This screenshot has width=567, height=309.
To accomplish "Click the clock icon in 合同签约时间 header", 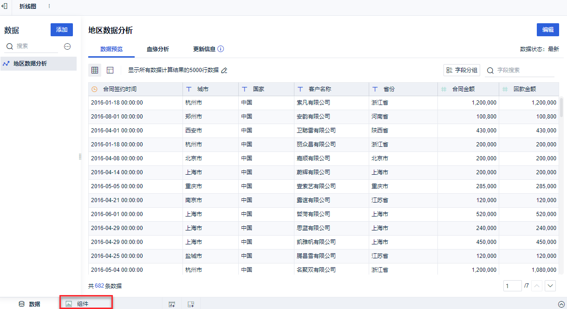I will [95, 89].
